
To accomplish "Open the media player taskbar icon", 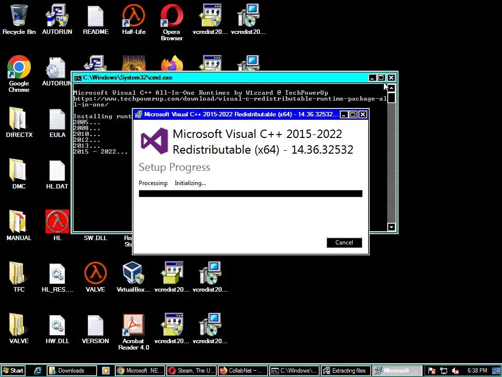I will [106, 371].
